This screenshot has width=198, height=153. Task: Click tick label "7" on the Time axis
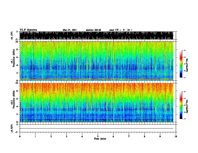tap(129, 136)
